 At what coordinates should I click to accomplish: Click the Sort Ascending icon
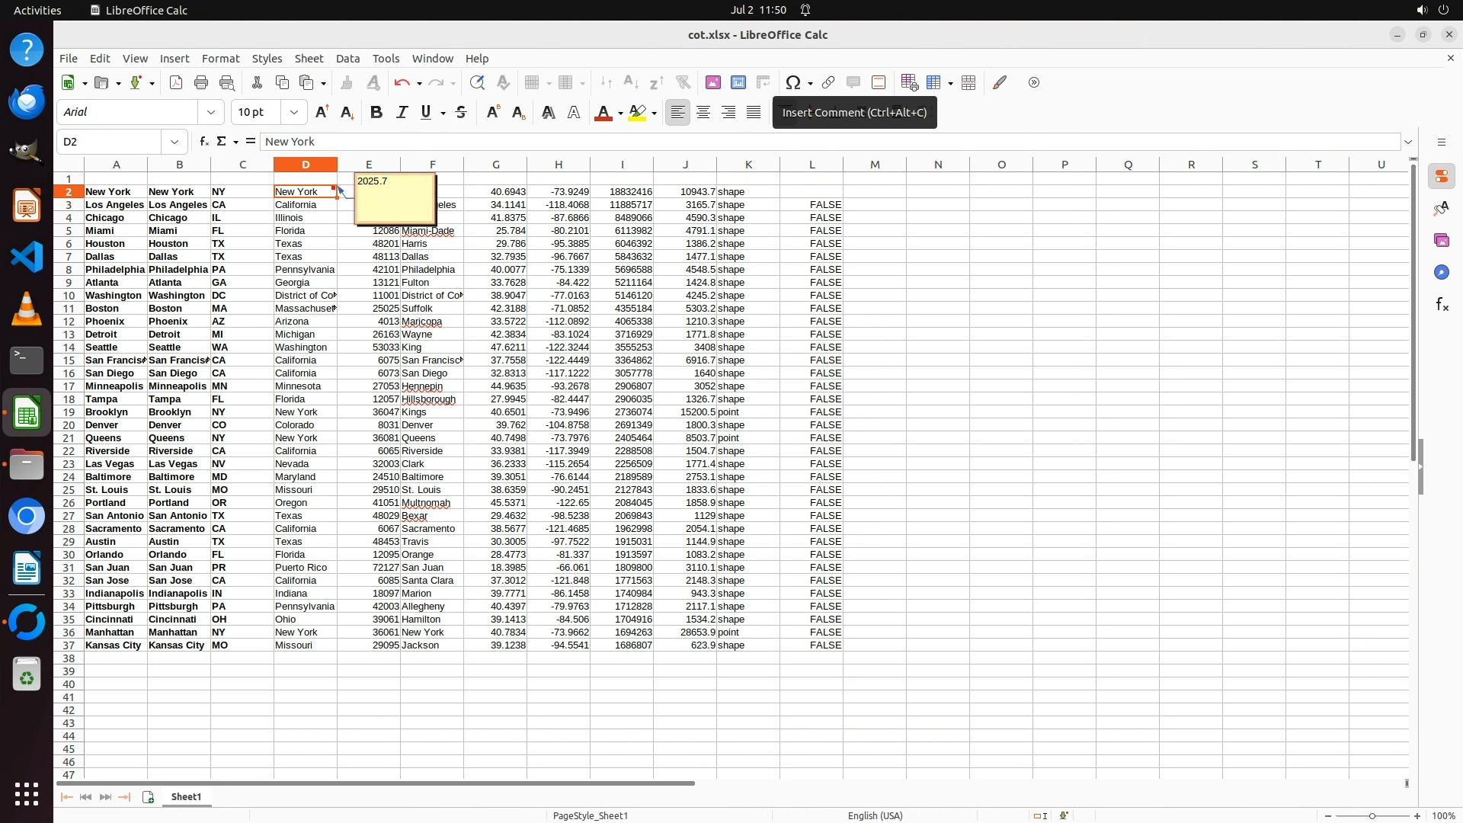(x=631, y=83)
